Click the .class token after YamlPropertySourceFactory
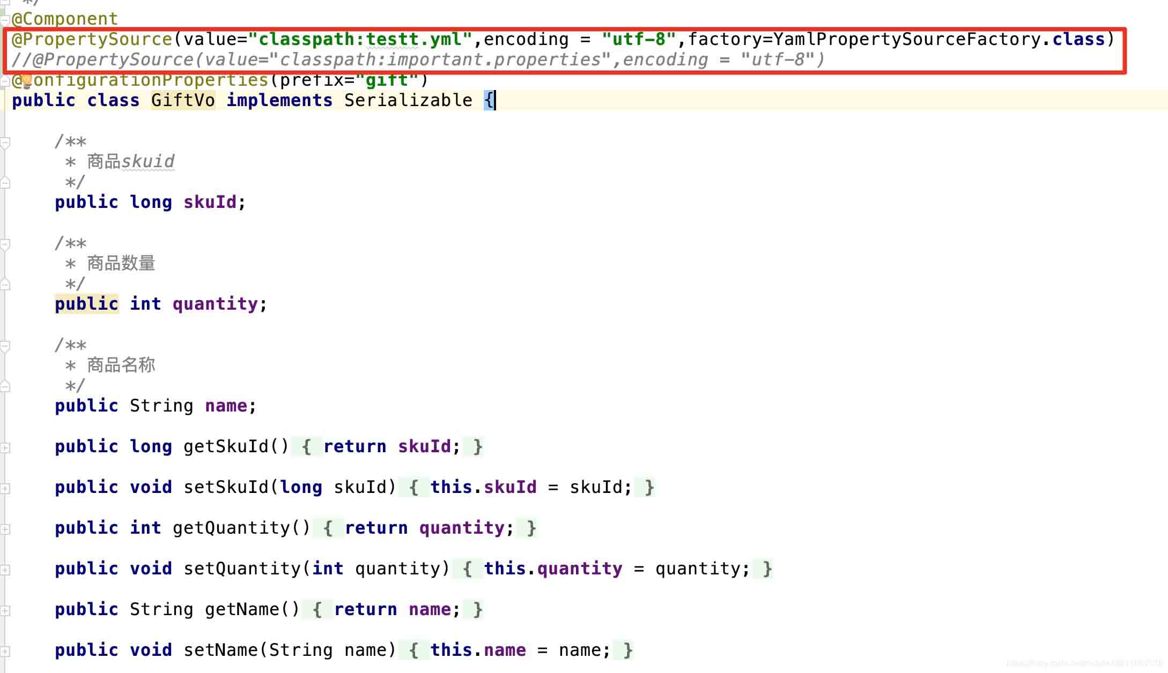The image size is (1168, 673). (1073, 39)
